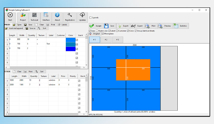Open Labels for pieces

coord(63,25)
